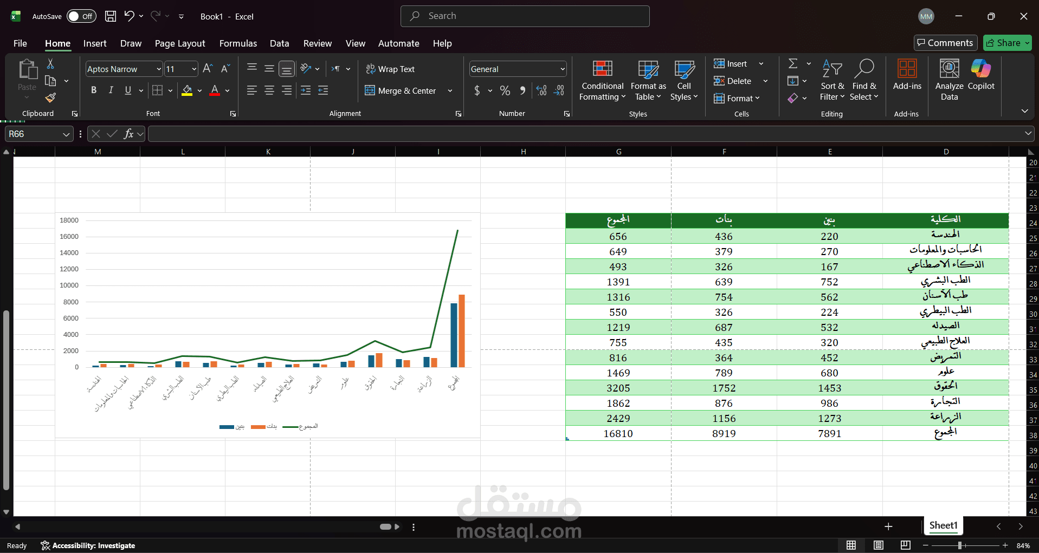
Task: Launch Copilot from the ribbon
Action: [981, 74]
